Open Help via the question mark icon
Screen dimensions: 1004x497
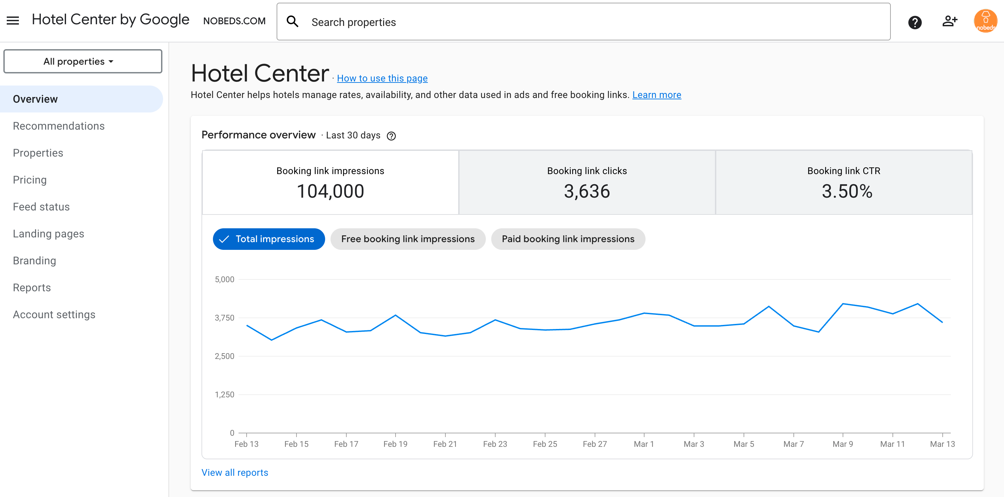(915, 22)
